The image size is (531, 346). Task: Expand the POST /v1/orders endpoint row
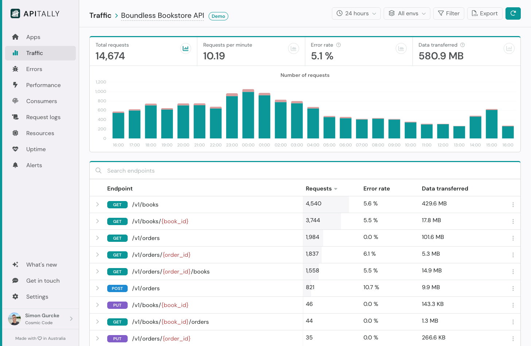click(x=97, y=288)
